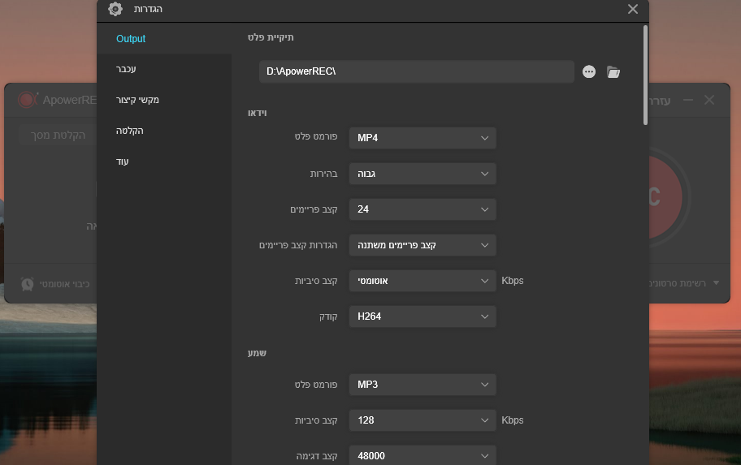
Task: Click the auto shutdown clock icon
Action: coord(28,284)
